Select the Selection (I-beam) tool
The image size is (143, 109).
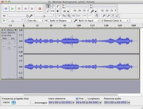[x=48, y=6]
